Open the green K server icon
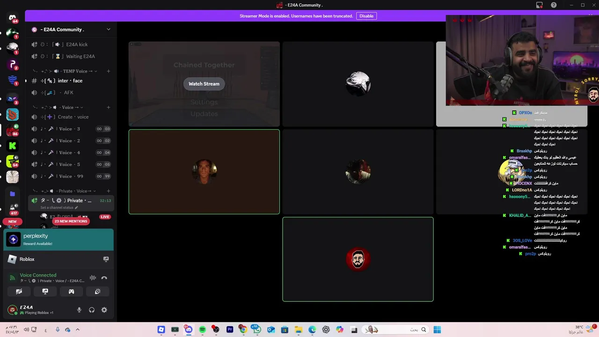 13,146
